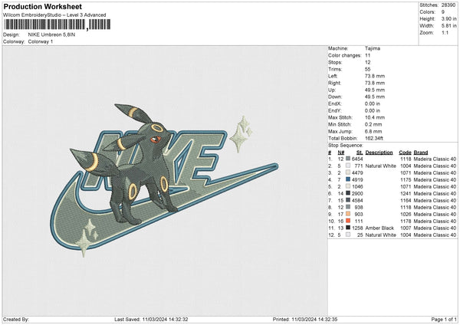This screenshot has height=325, width=460.
Task: Select the Zoom value 1:1
Action: (x=445, y=32)
